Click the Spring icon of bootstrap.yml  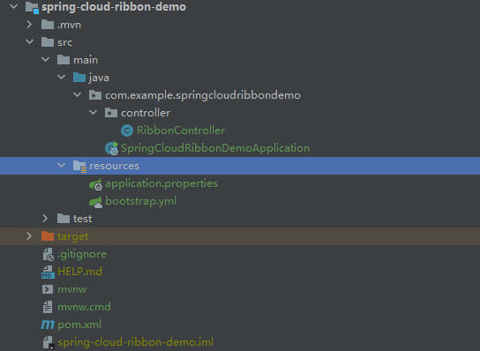[96, 202]
